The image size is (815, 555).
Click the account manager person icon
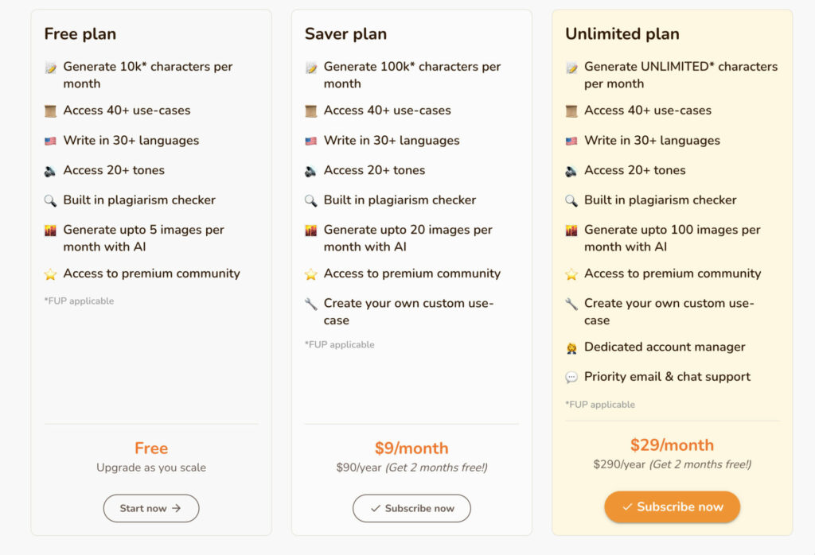pos(571,347)
